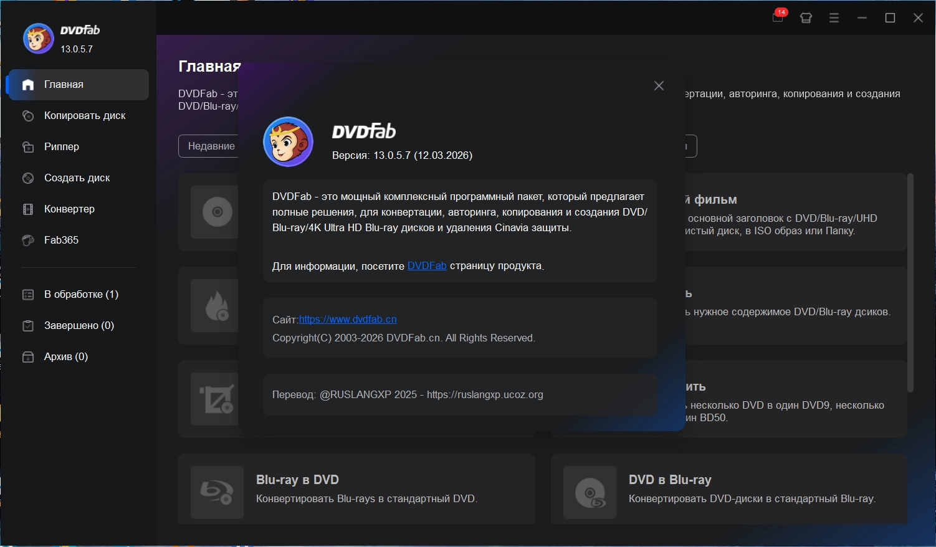
Task: Open the Blu-ray в DVD card
Action: [x=356, y=489]
